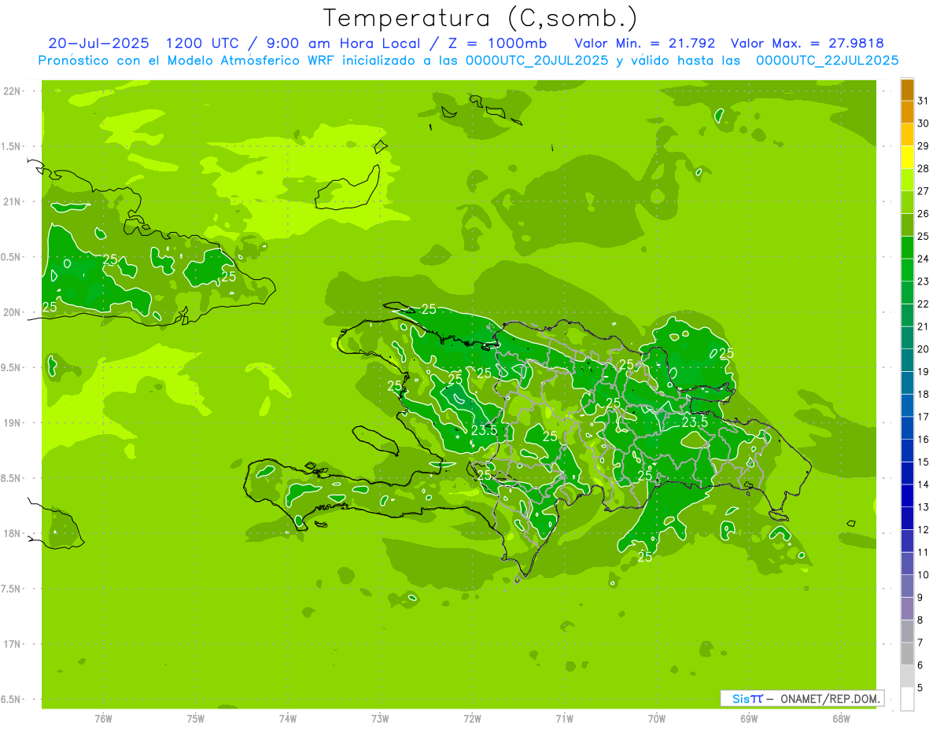
Task: Click the 76W longitude axis label
Action: tap(103, 718)
